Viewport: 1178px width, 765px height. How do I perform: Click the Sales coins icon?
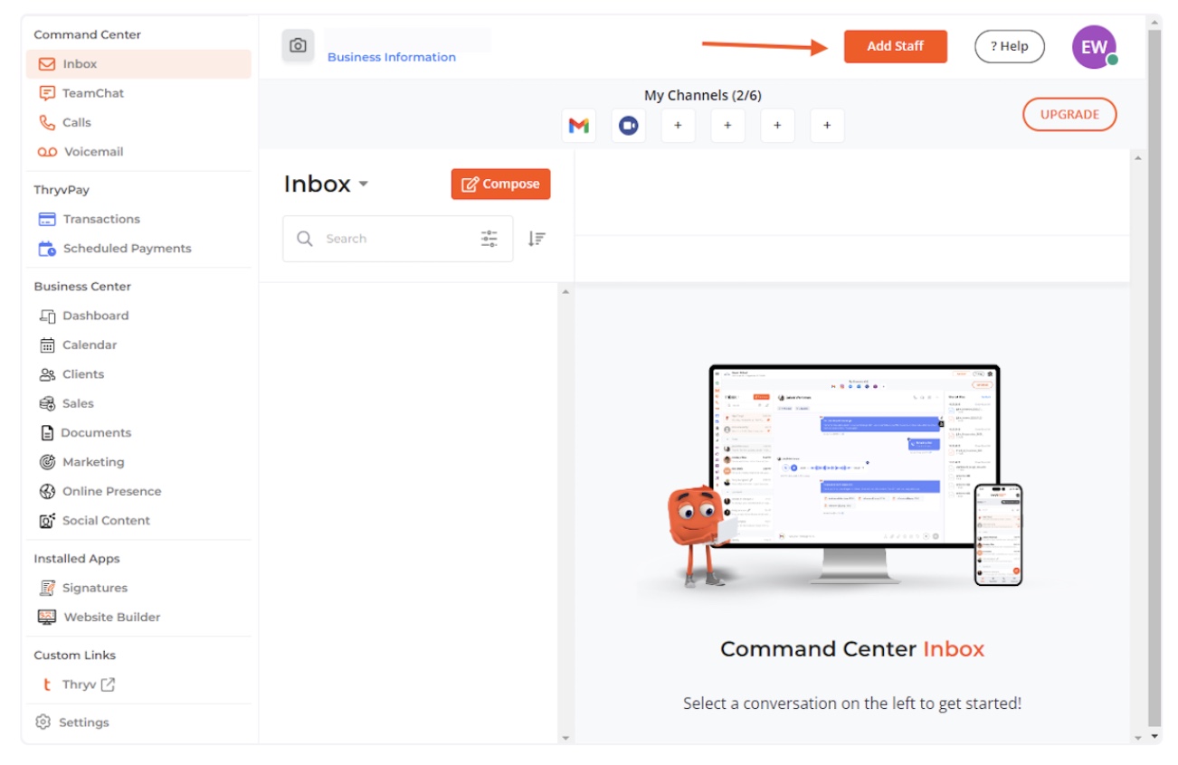pos(48,403)
